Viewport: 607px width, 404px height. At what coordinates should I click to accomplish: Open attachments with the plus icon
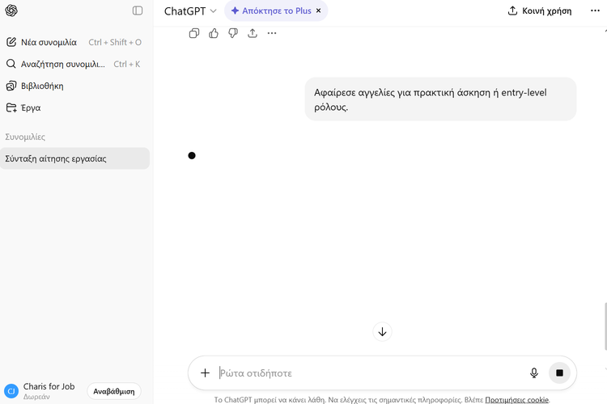[205, 373]
